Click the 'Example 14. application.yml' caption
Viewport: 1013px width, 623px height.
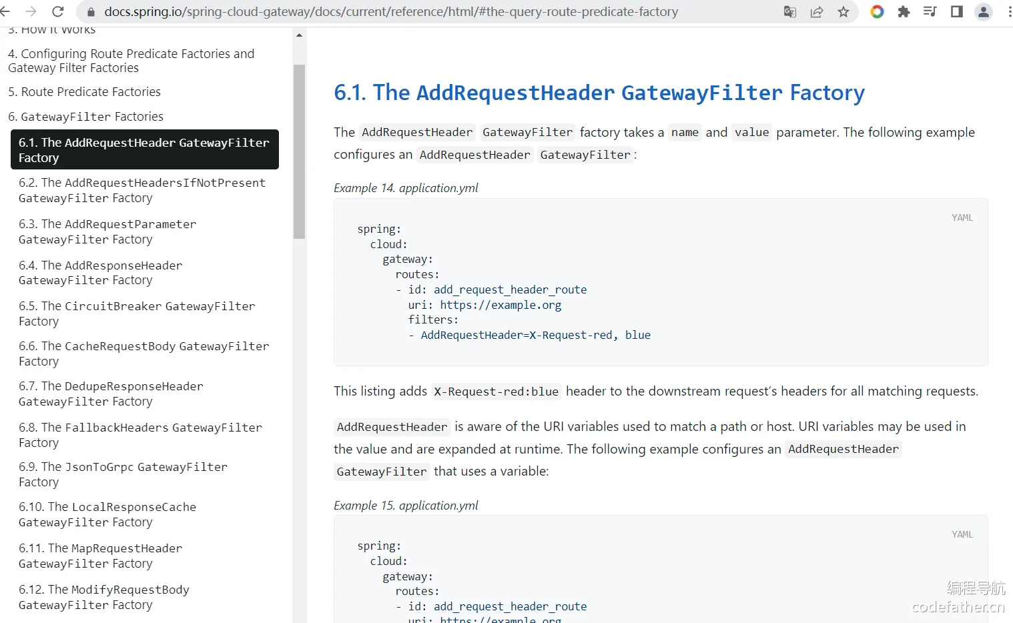pos(406,188)
